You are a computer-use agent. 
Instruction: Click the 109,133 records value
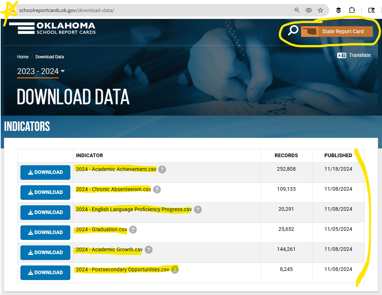tap(286, 189)
